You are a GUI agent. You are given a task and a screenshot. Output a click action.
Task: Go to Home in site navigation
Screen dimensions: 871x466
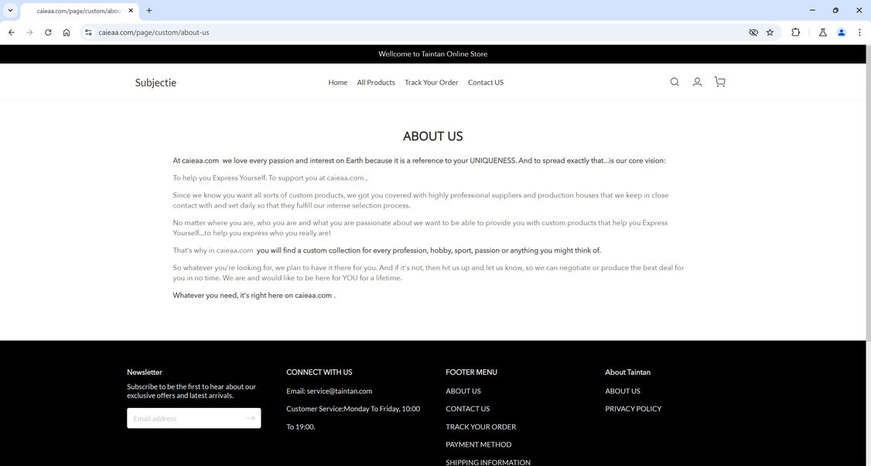point(338,82)
